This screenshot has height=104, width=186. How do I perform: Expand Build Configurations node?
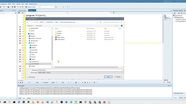click(175, 19)
